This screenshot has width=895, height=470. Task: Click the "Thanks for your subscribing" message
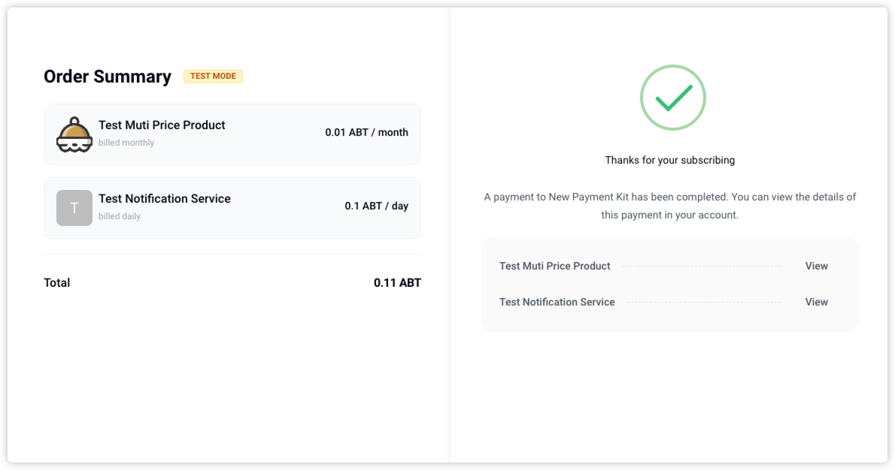click(669, 160)
